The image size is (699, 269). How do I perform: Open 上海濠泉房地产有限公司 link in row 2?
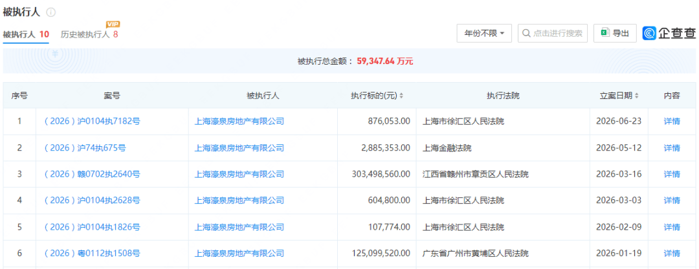click(x=239, y=147)
